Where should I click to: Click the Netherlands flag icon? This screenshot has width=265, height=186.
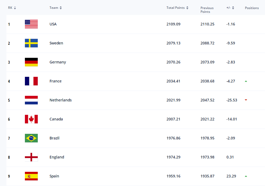[x=31, y=100]
